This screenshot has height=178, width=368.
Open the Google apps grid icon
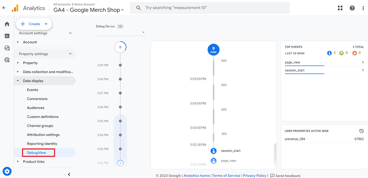tap(340, 8)
